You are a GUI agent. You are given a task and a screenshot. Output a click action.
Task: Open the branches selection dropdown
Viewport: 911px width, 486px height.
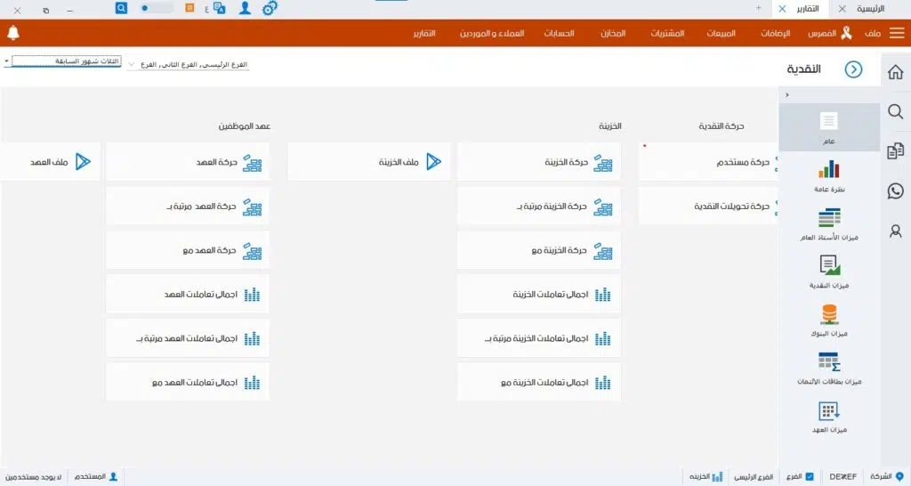[x=189, y=64]
